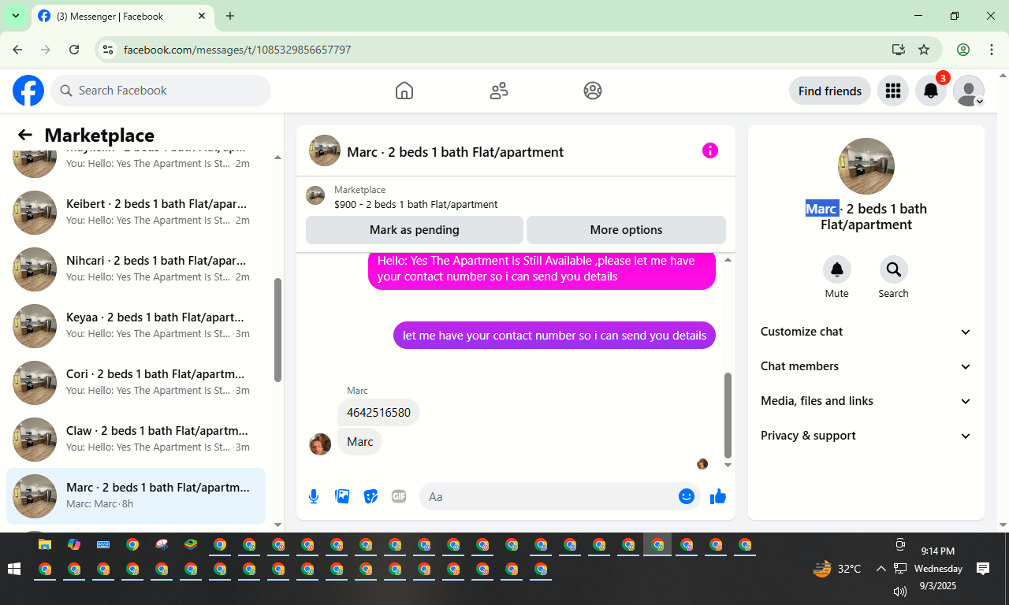The width and height of the screenshot is (1009, 605).
Task: Click the 32°C weather in the taskbar
Action: [837, 568]
